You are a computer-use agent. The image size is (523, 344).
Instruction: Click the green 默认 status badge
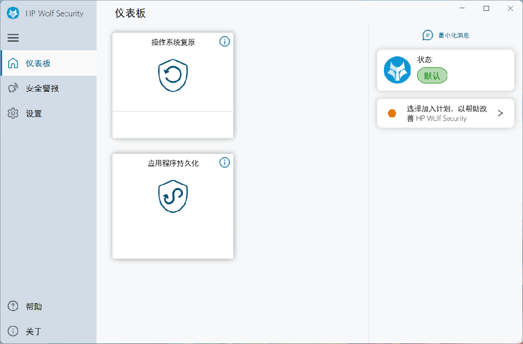pos(432,76)
